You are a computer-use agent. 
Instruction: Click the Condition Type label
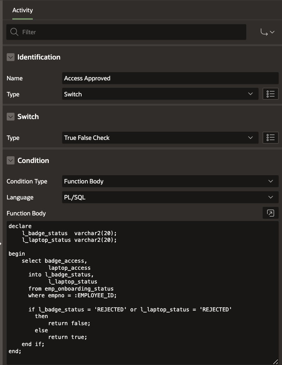pos(27,181)
